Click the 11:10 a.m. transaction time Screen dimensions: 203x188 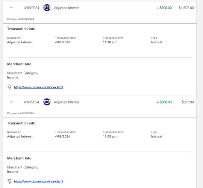[x=111, y=42]
